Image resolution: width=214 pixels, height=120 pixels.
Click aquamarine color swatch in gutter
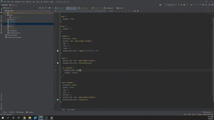coord(58,100)
